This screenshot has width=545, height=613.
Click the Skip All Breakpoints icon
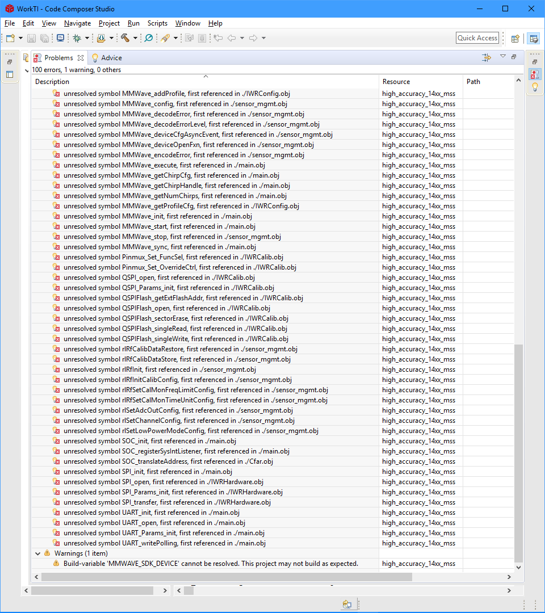point(149,38)
